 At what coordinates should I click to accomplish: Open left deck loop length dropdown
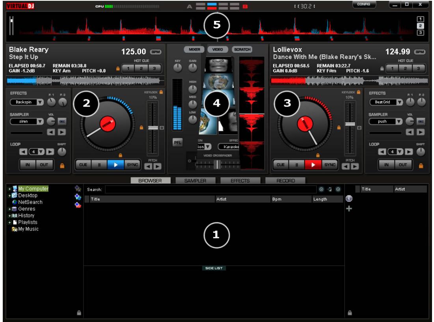41,152
